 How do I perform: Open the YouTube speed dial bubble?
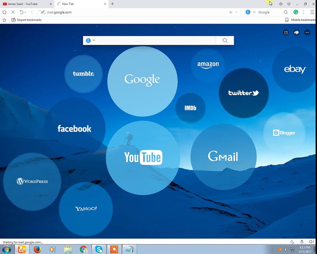[x=143, y=158]
